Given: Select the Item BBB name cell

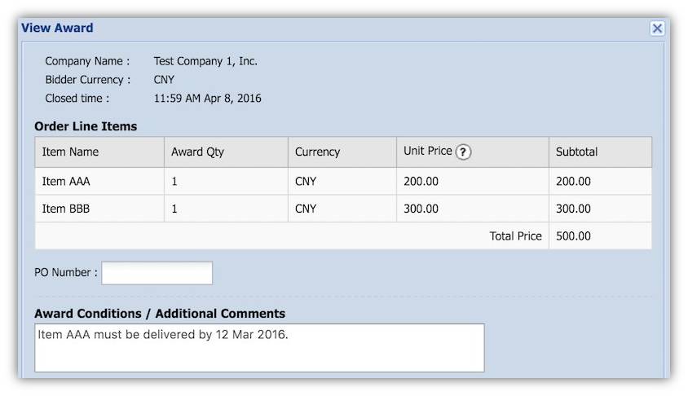Looking at the screenshot, I should [x=66, y=209].
